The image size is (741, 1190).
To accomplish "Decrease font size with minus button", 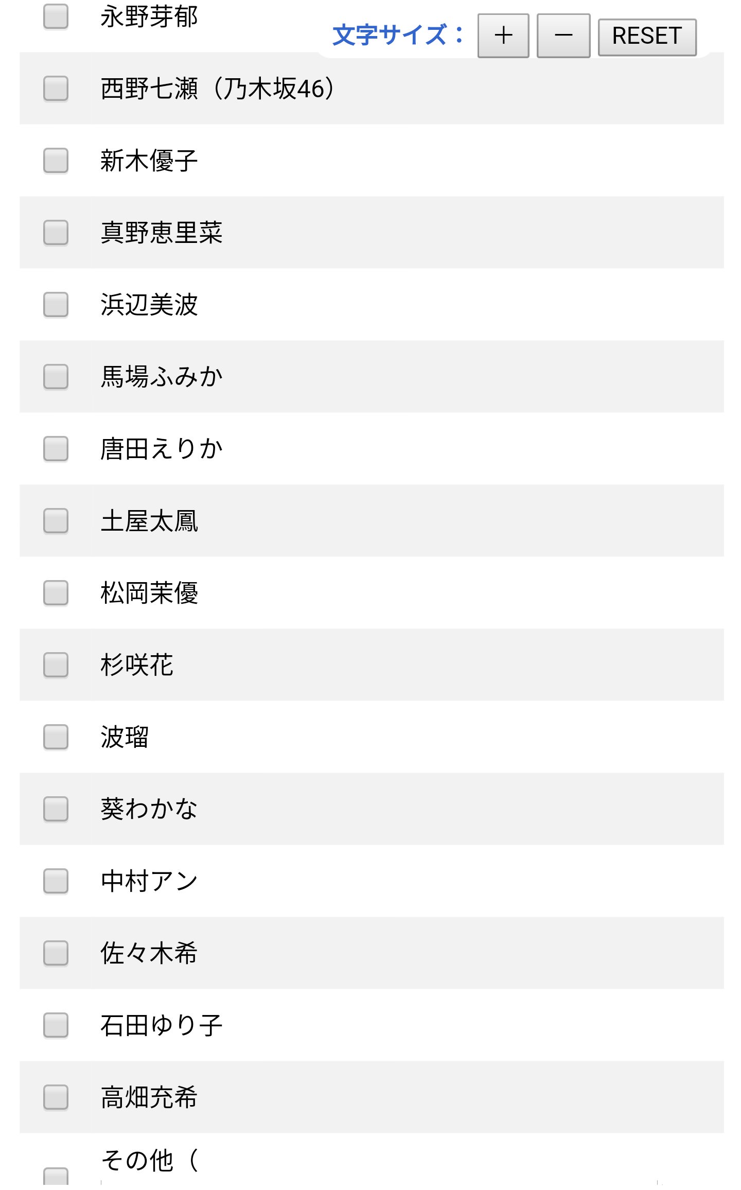I will pyautogui.click(x=563, y=36).
